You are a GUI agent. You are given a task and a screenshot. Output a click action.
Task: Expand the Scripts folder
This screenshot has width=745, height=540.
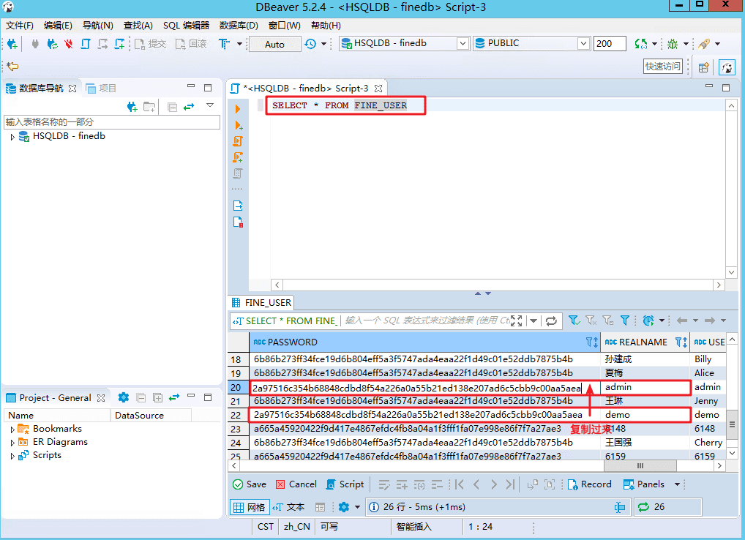point(12,456)
